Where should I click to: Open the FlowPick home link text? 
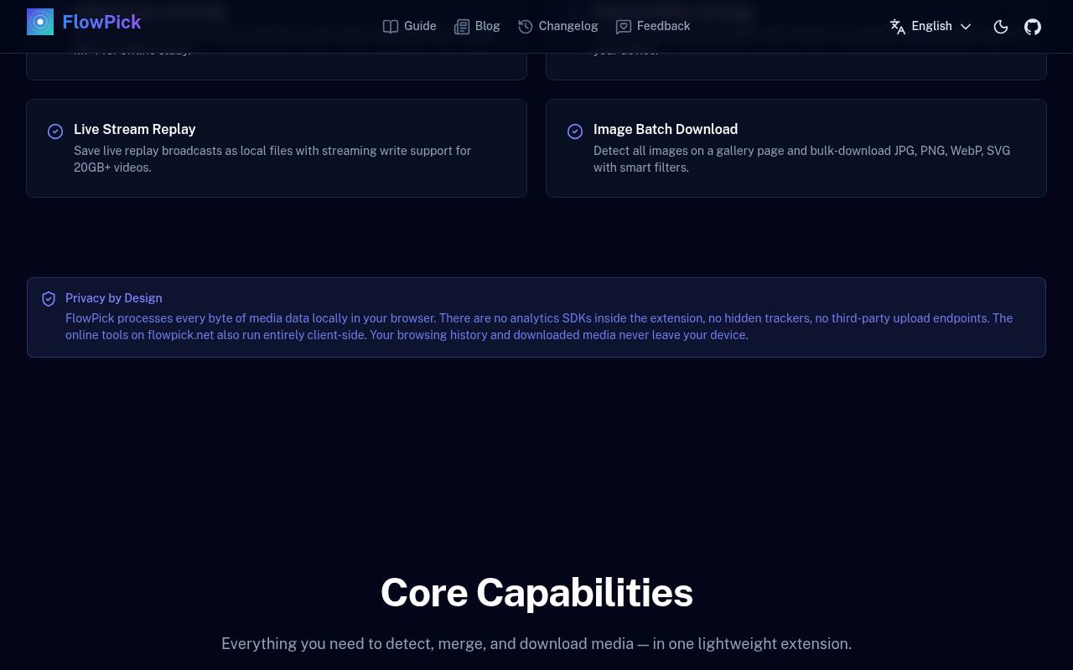point(101,22)
